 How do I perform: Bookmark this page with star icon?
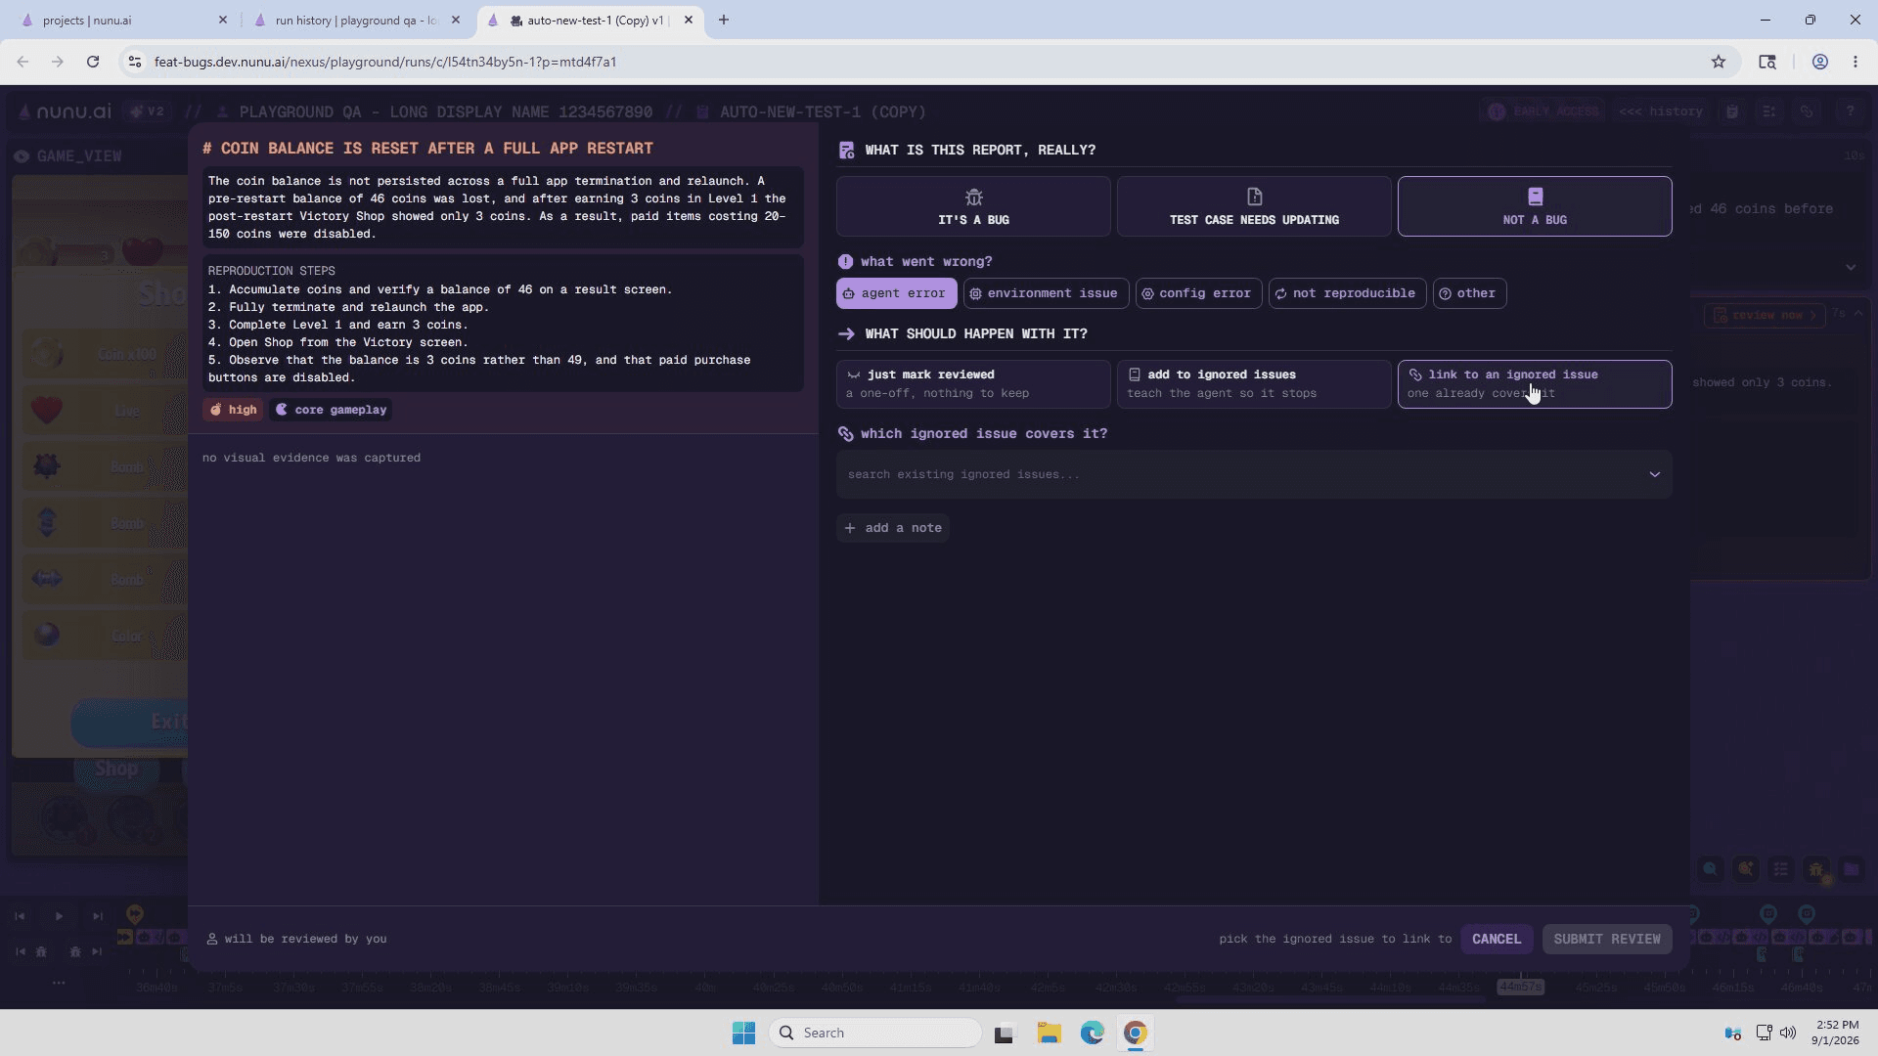[x=1719, y=62]
